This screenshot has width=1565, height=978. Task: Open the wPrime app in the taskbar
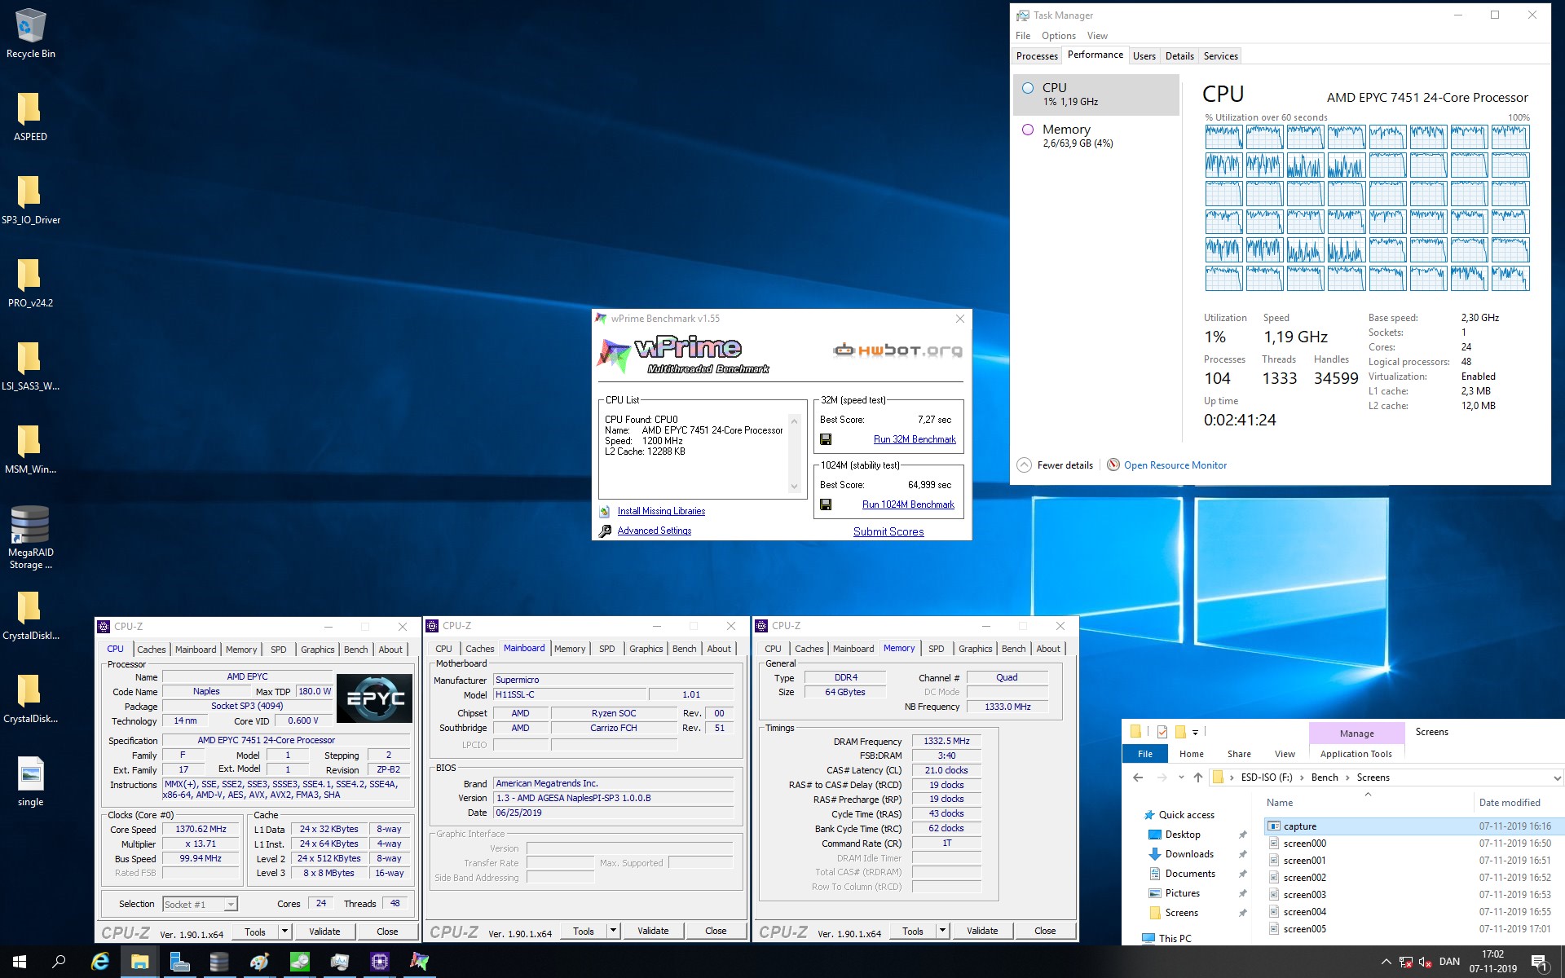(x=419, y=962)
